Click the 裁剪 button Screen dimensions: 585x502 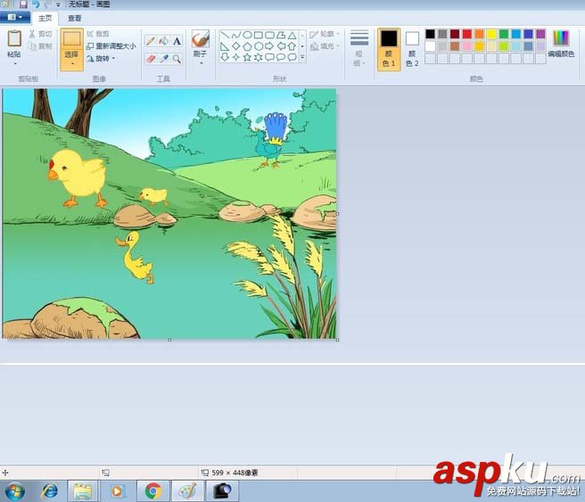click(98, 34)
